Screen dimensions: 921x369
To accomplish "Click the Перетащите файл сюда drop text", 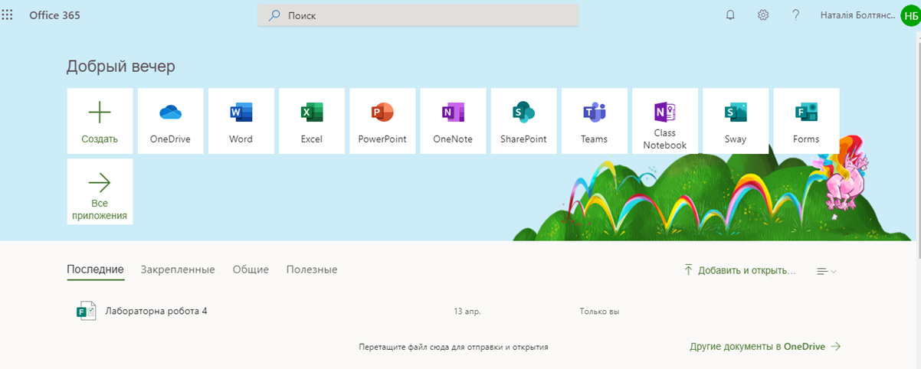I will [x=454, y=347].
